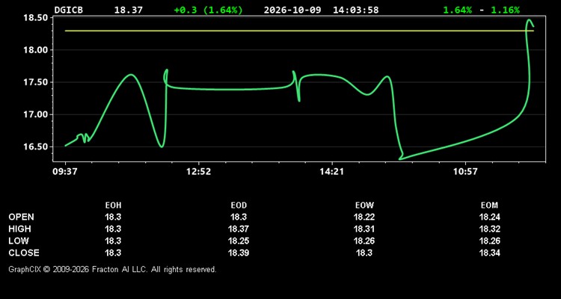Click the EOM LOW cell 18.26

pos(489,241)
